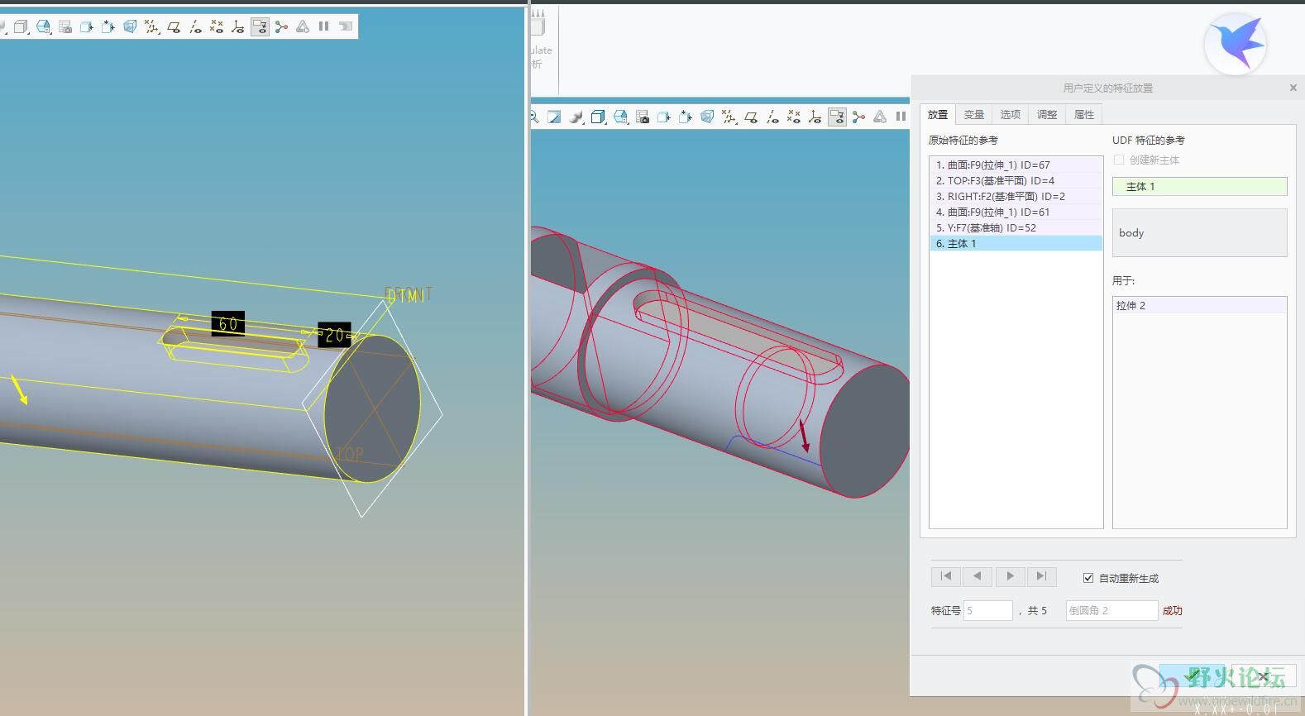This screenshot has width=1305, height=716.
Task: Toggle point display in left viewport toolbar
Action: [217, 26]
